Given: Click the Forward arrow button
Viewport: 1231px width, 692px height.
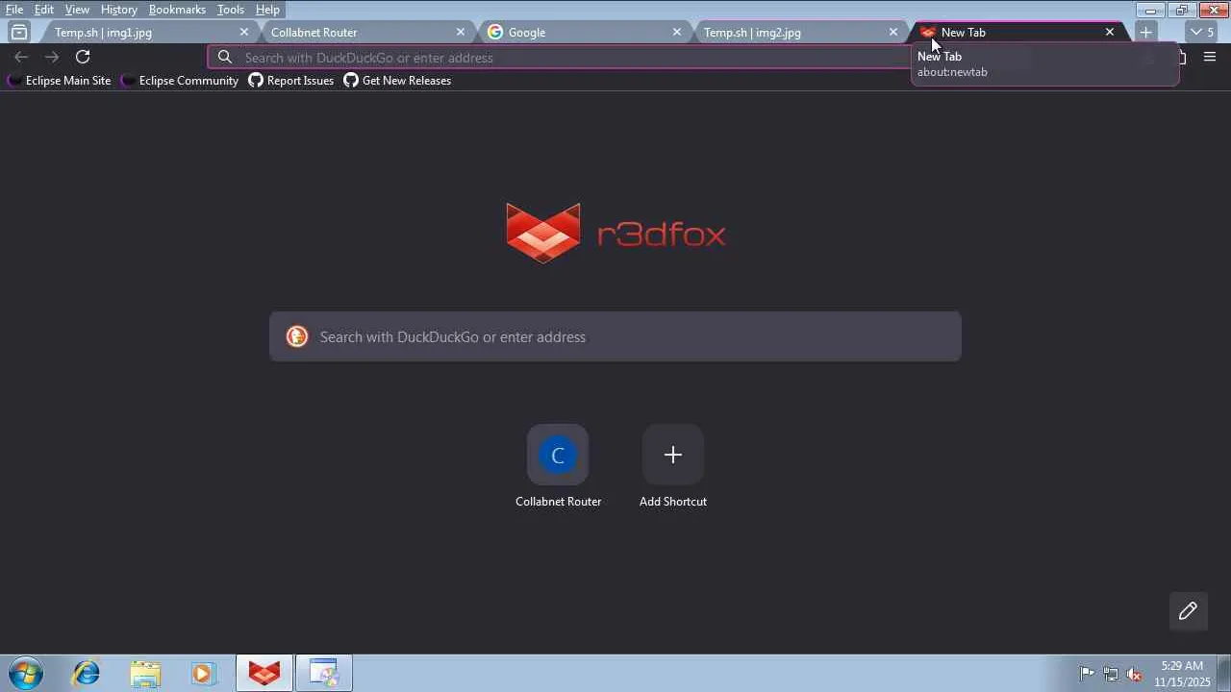Looking at the screenshot, I should (x=52, y=58).
